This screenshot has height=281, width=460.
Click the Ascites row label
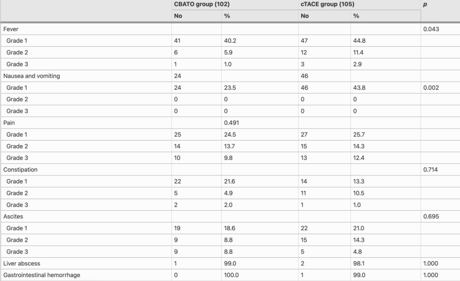tap(13, 216)
